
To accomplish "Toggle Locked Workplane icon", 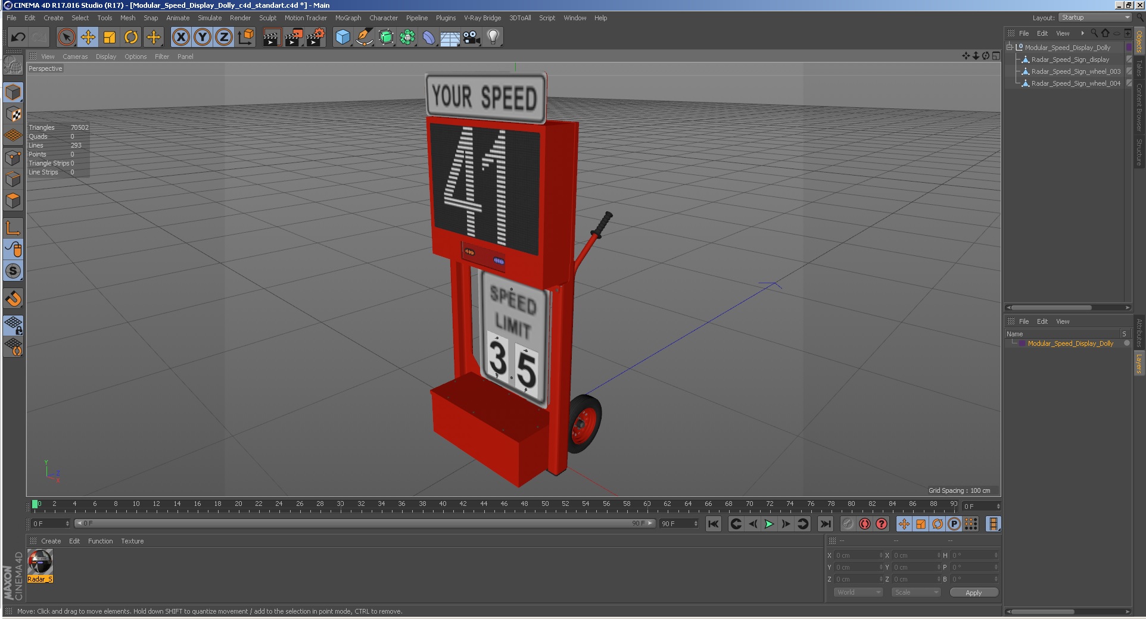I will click(13, 325).
